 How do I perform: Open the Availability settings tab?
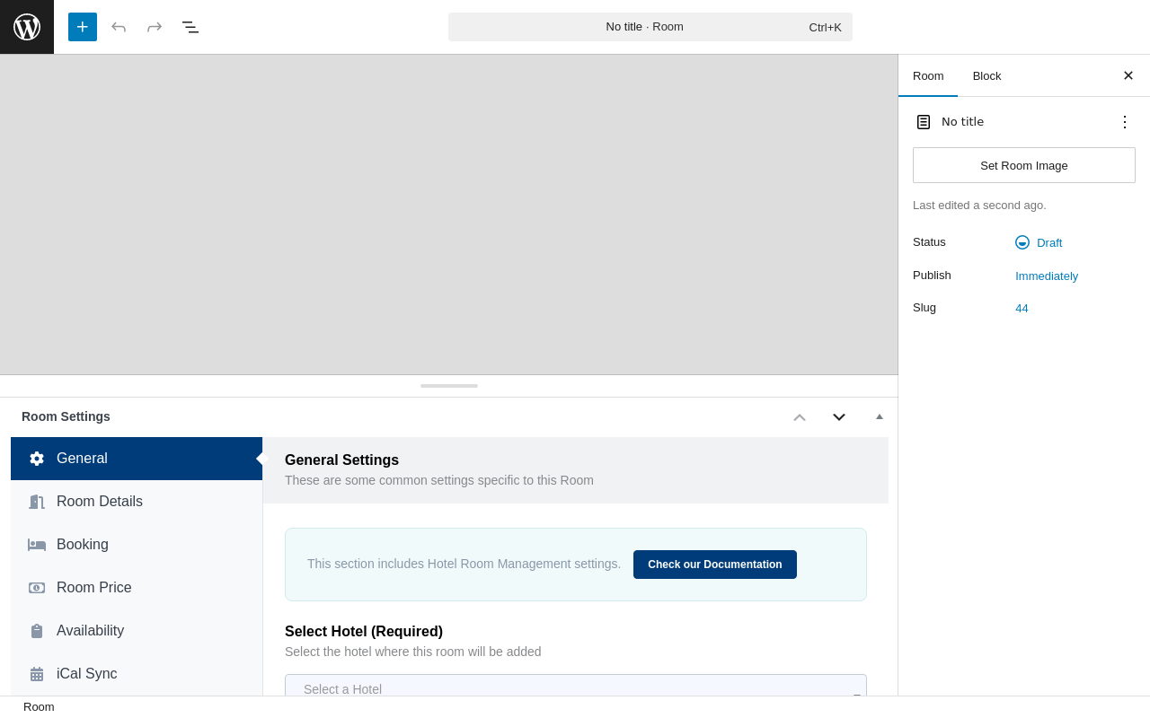[x=137, y=631]
